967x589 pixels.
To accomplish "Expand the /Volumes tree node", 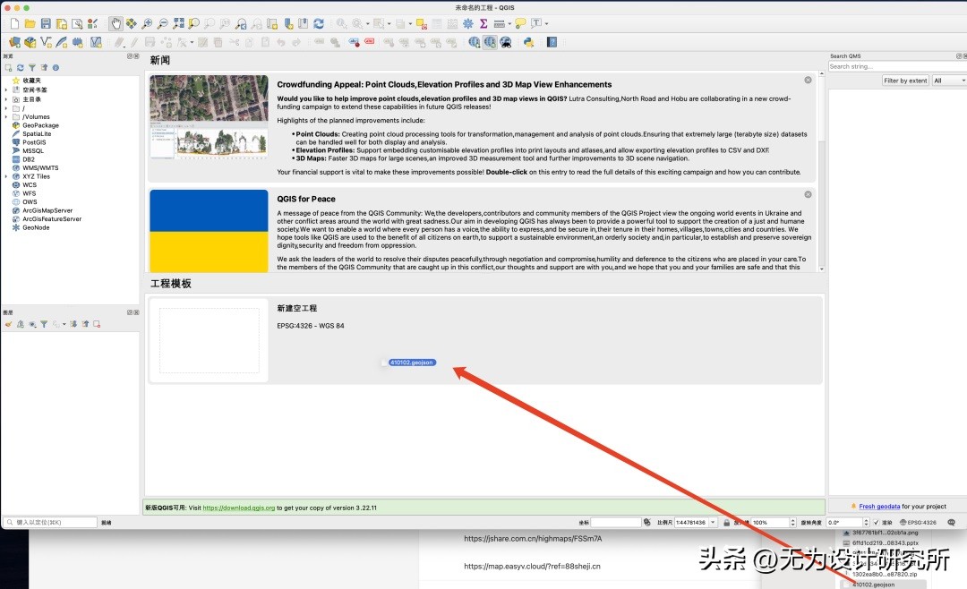I will tap(6, 116).
